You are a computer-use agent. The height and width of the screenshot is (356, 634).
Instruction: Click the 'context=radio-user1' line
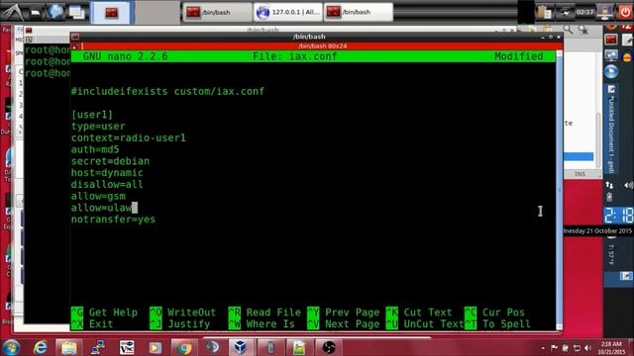pos(129,138)
